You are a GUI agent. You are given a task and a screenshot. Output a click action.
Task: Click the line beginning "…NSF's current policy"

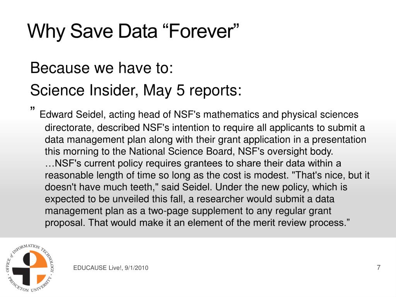(x=193, y=164)
